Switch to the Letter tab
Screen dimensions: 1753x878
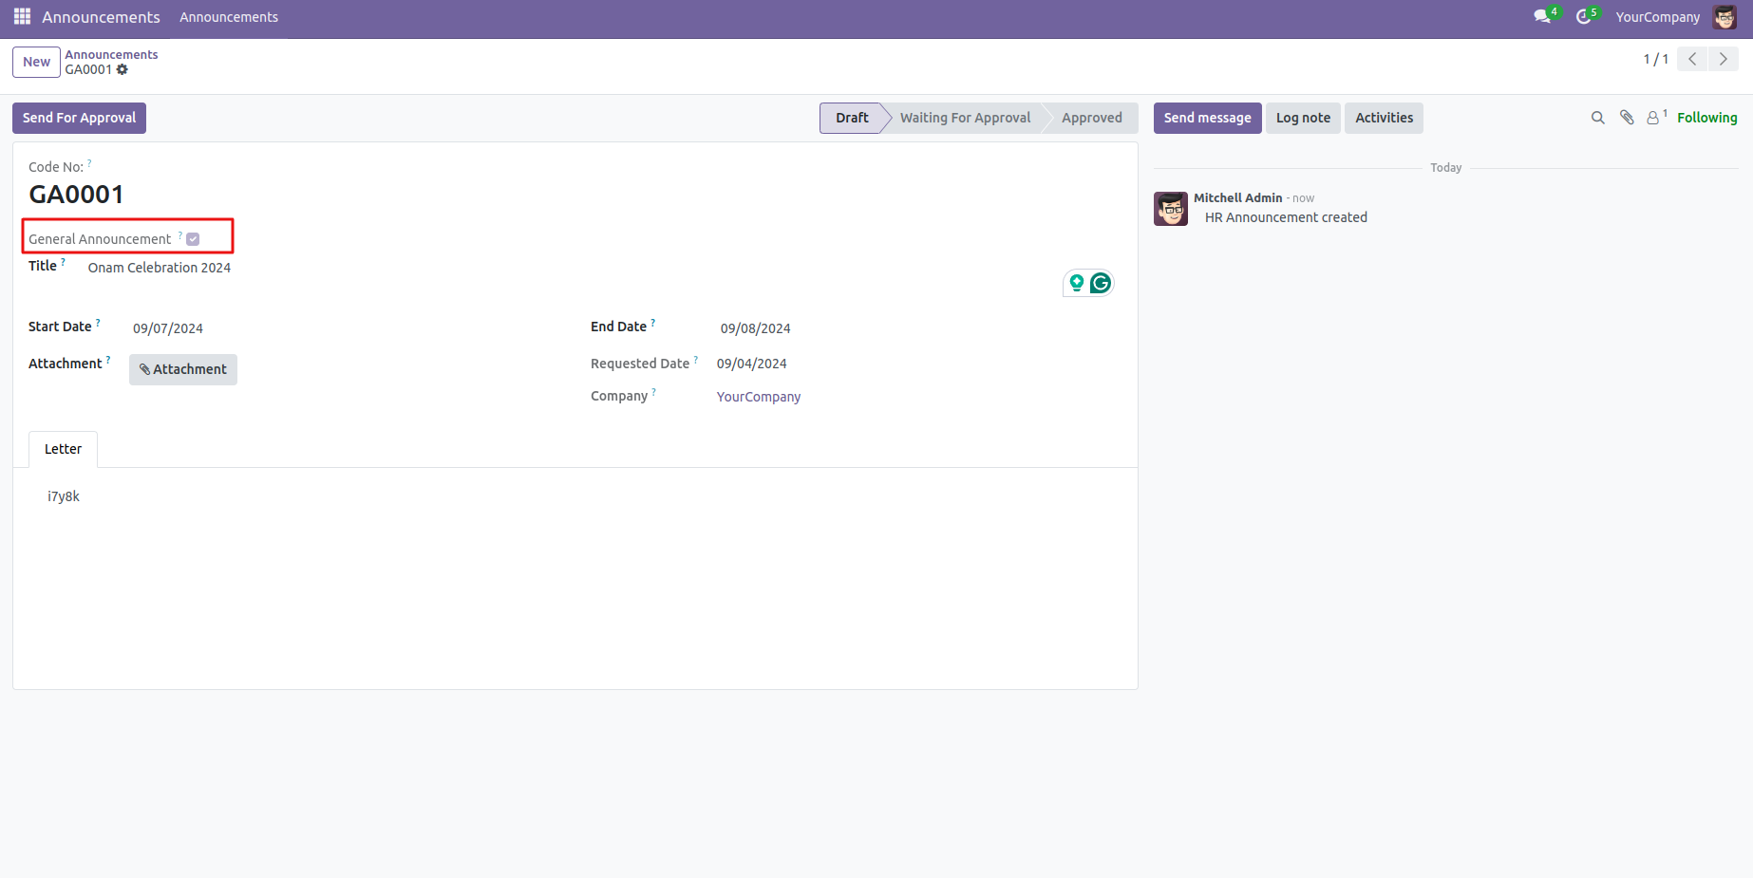(x=63, y=449)
